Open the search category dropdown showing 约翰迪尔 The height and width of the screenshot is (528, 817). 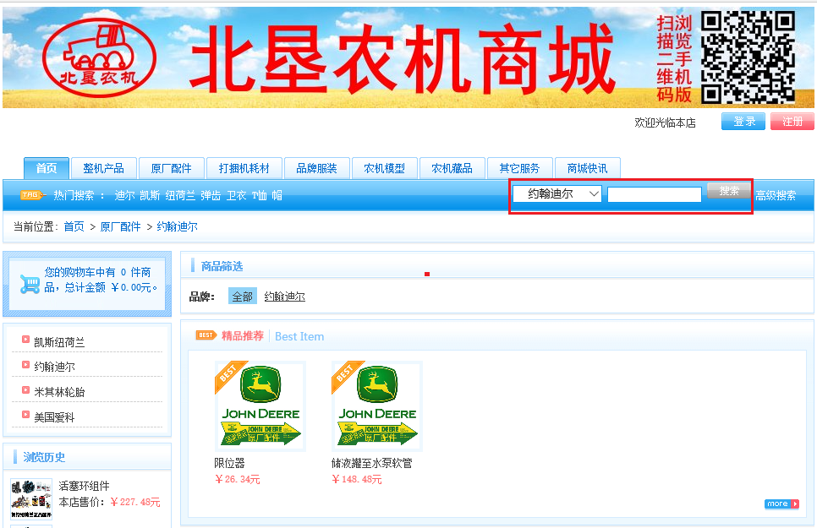556,193
